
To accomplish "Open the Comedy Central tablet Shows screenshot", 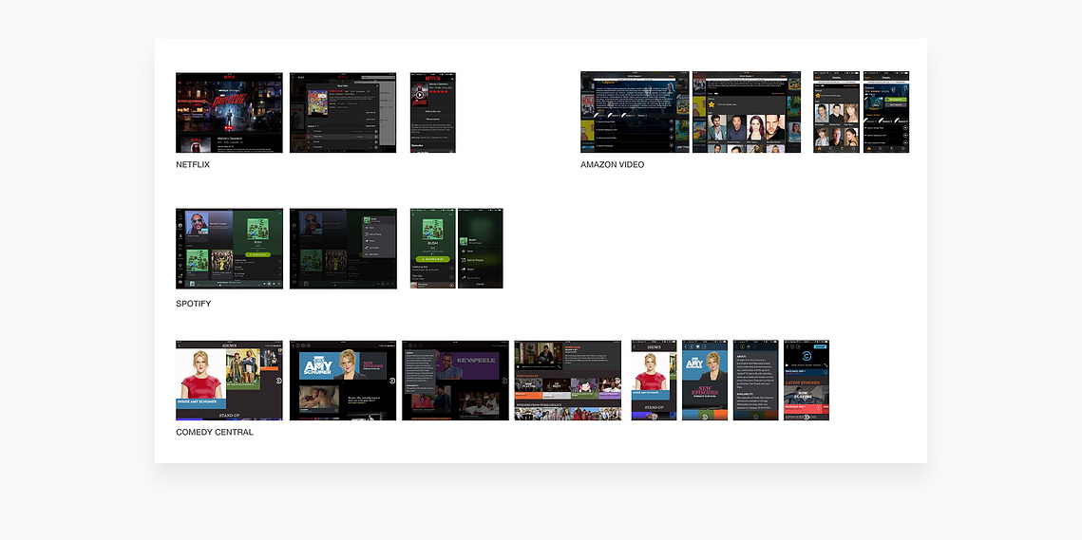I will point(229,380).
